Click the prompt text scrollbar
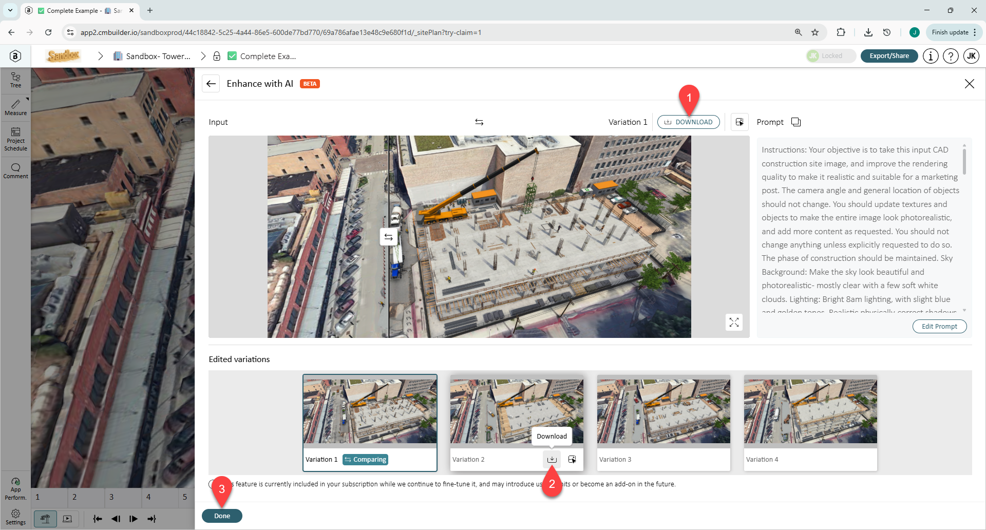Screen dimensions: 986x530 tap(964, 161)
